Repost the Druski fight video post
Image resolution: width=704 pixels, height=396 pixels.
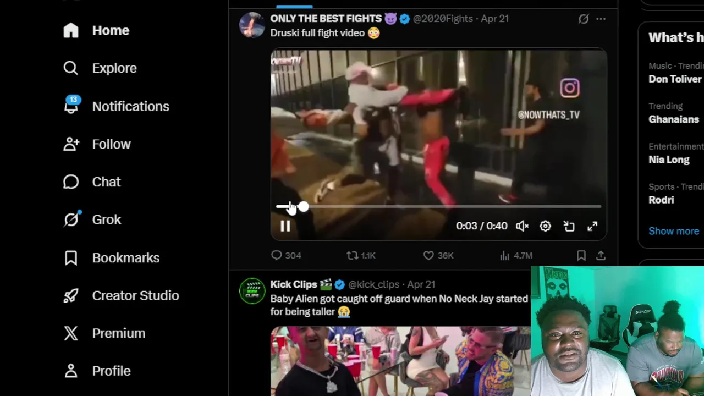[361, 255]
